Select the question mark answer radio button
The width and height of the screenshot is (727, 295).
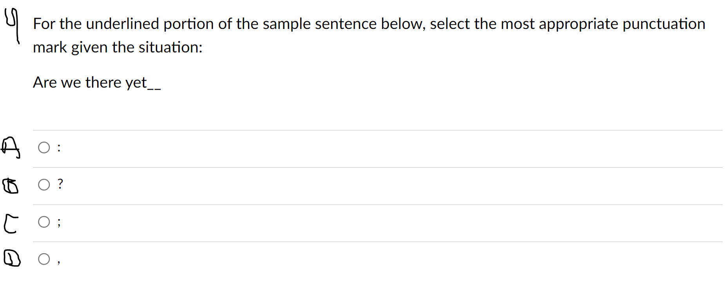(44, 184)
